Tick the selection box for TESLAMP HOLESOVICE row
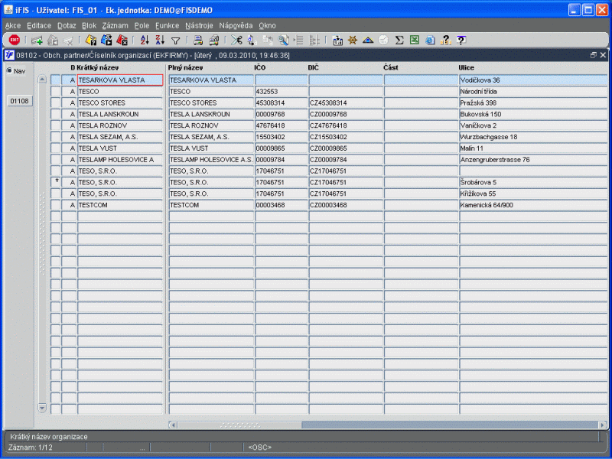612x459 pixels. coord(55,160)
